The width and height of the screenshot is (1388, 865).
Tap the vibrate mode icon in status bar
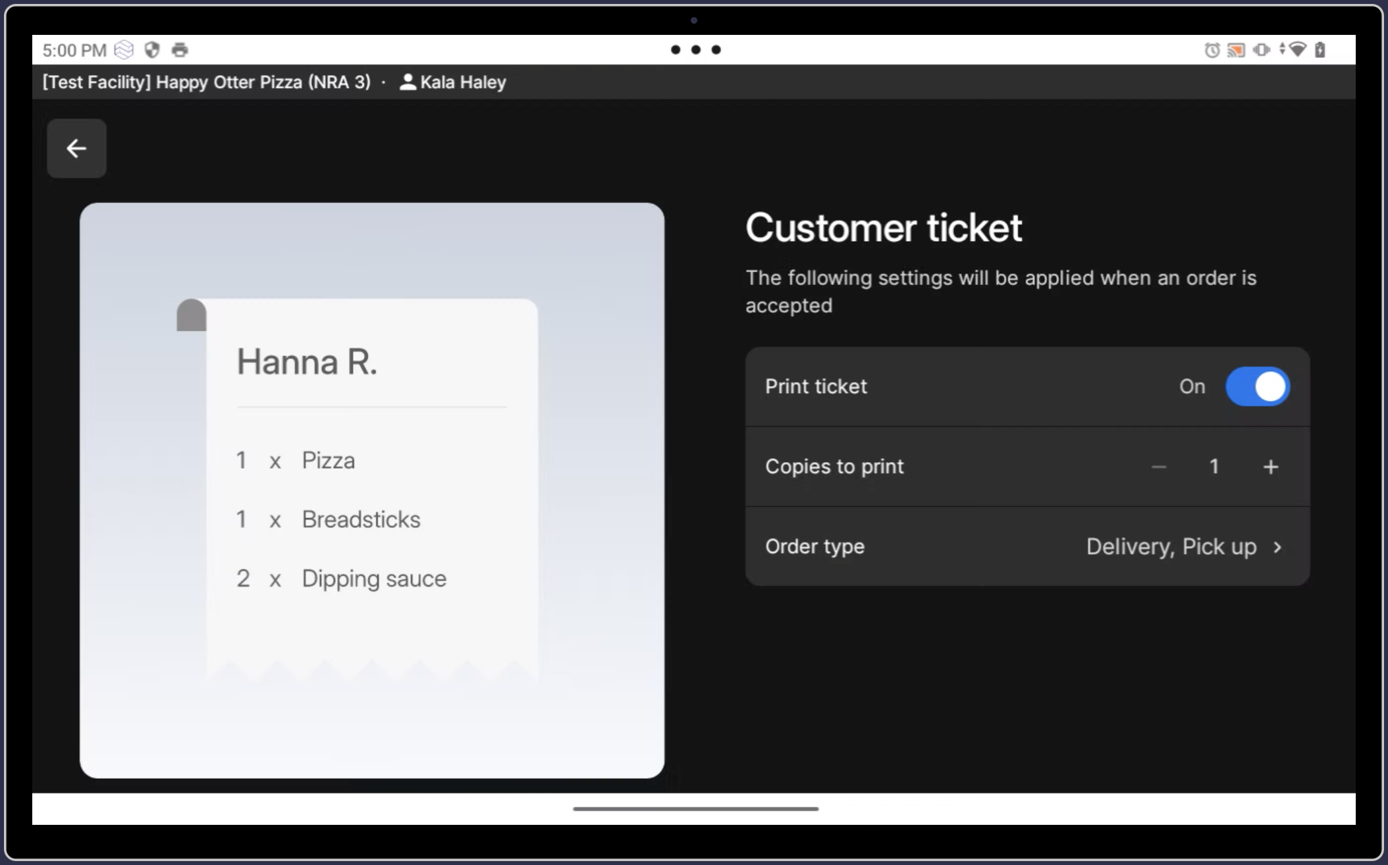[x=1261, y=49]
